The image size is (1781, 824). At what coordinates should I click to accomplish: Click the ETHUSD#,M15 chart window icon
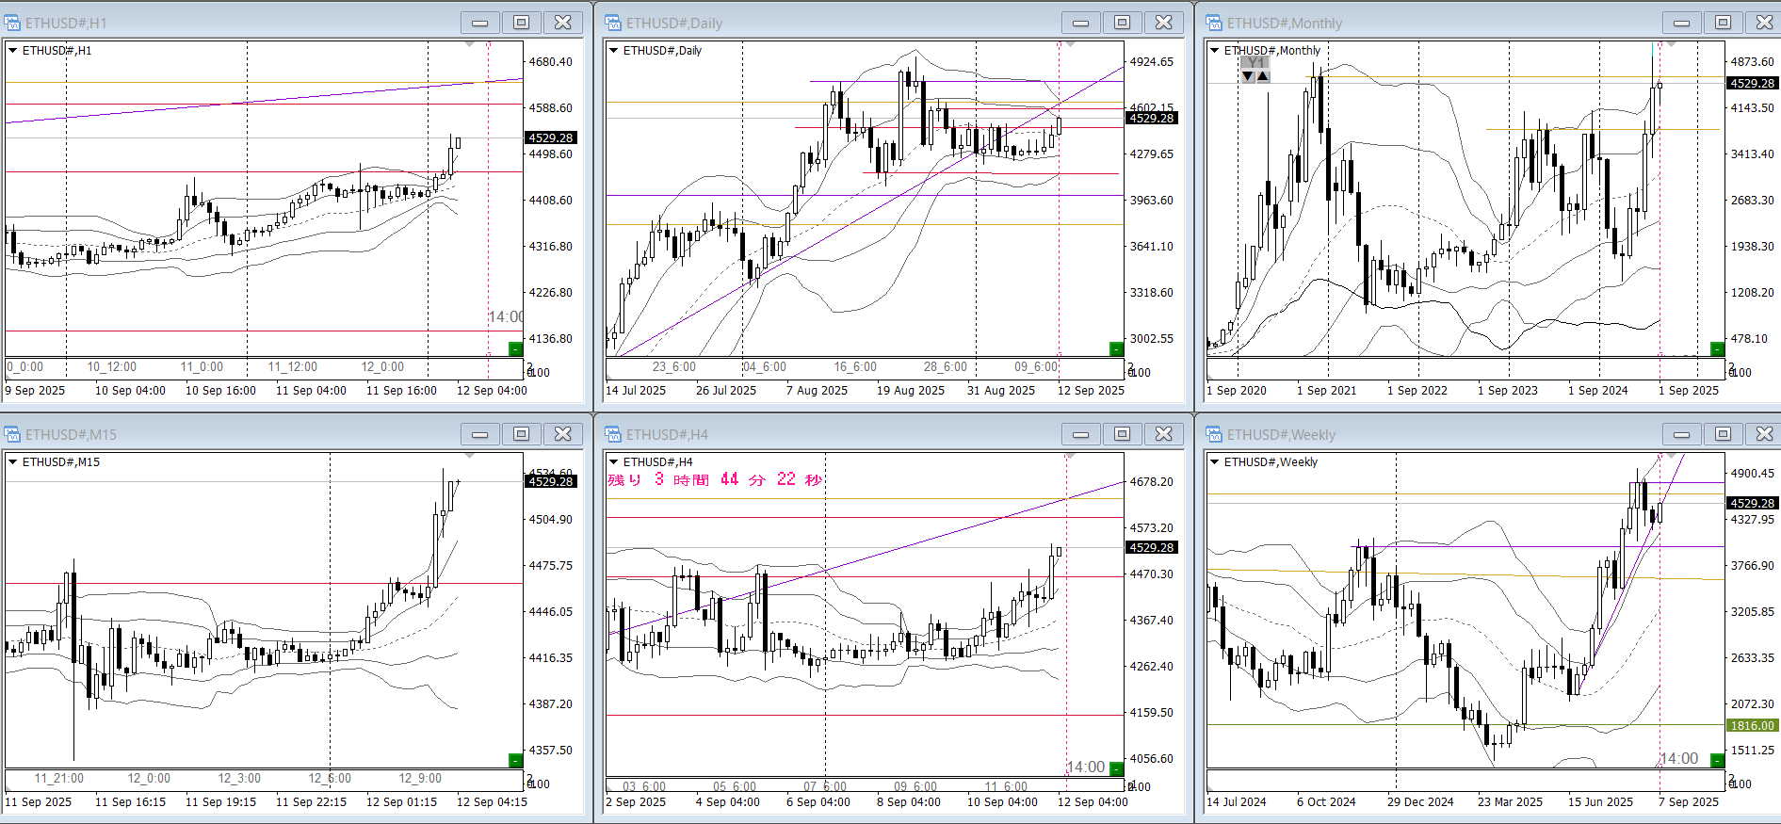pyautogui.click(x=12, y=434)
